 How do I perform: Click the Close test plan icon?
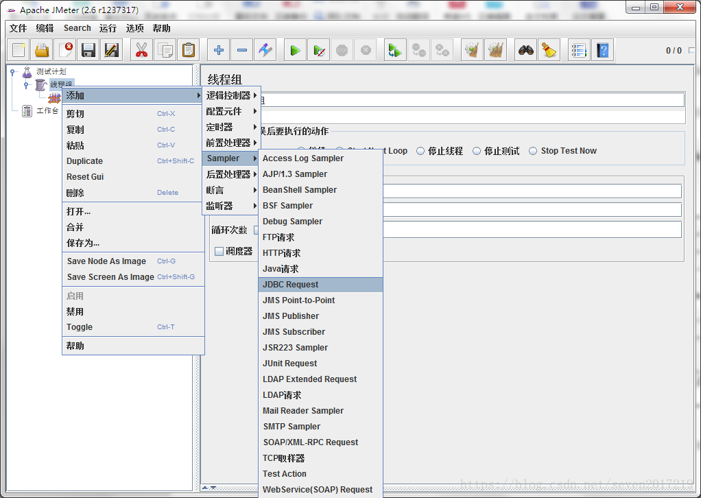point(65,50)
